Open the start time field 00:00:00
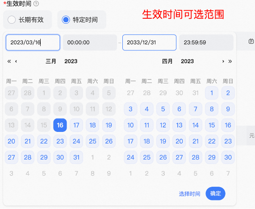The image size is (255, 209). click(90, 42)
